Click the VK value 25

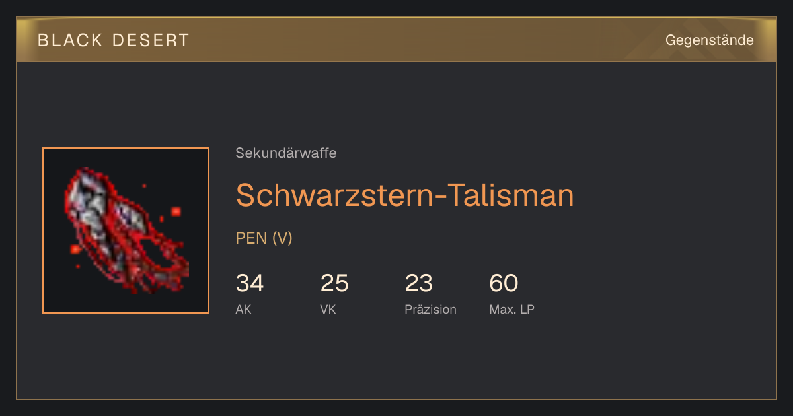pos(334,283)
